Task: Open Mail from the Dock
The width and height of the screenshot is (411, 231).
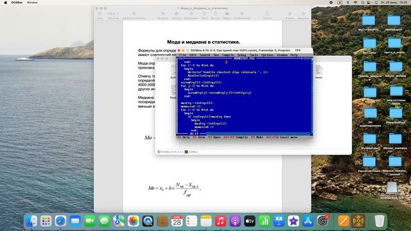Action: click(75, 221)
